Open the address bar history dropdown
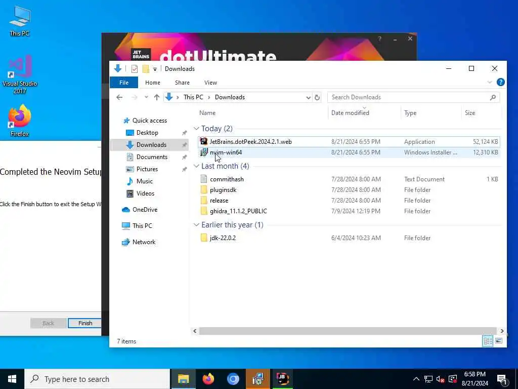The width and height of the screenshot is (518, 389). pyautogui.click(x=308, y=98)
